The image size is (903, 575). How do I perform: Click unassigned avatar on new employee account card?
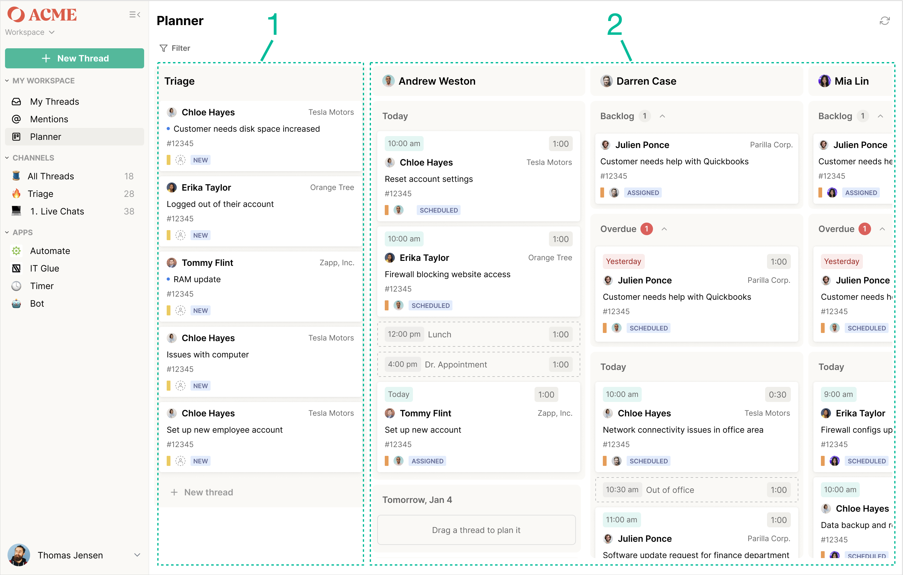[180, 461]
